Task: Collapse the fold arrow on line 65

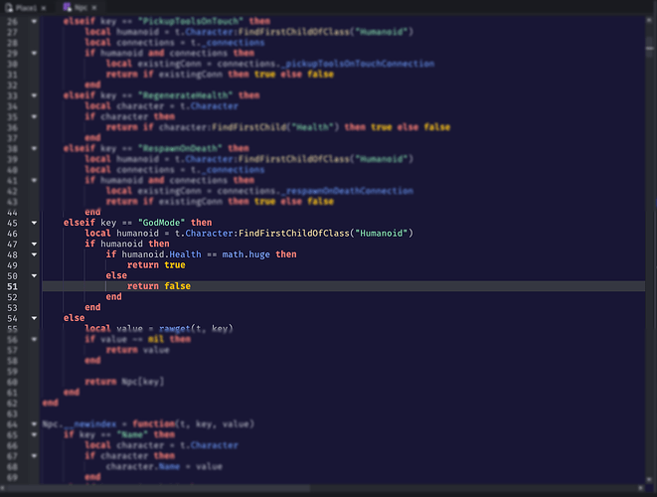Action: click(34, 434)
